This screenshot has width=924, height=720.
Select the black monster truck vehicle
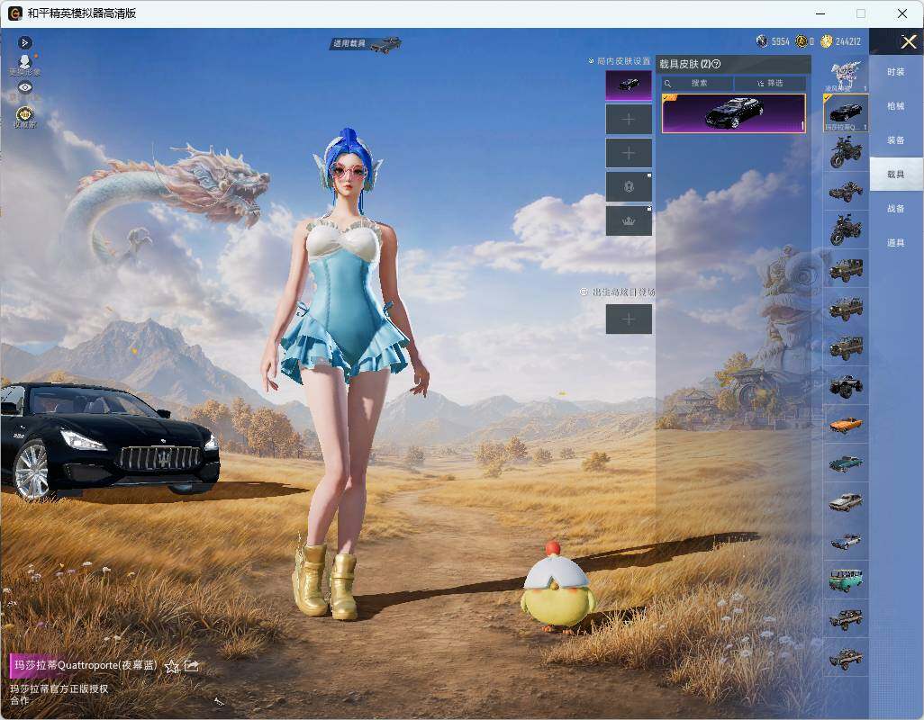tap(846, 385)
